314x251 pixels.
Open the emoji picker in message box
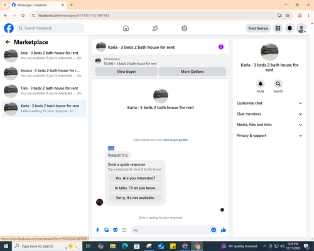pos(214,230)
